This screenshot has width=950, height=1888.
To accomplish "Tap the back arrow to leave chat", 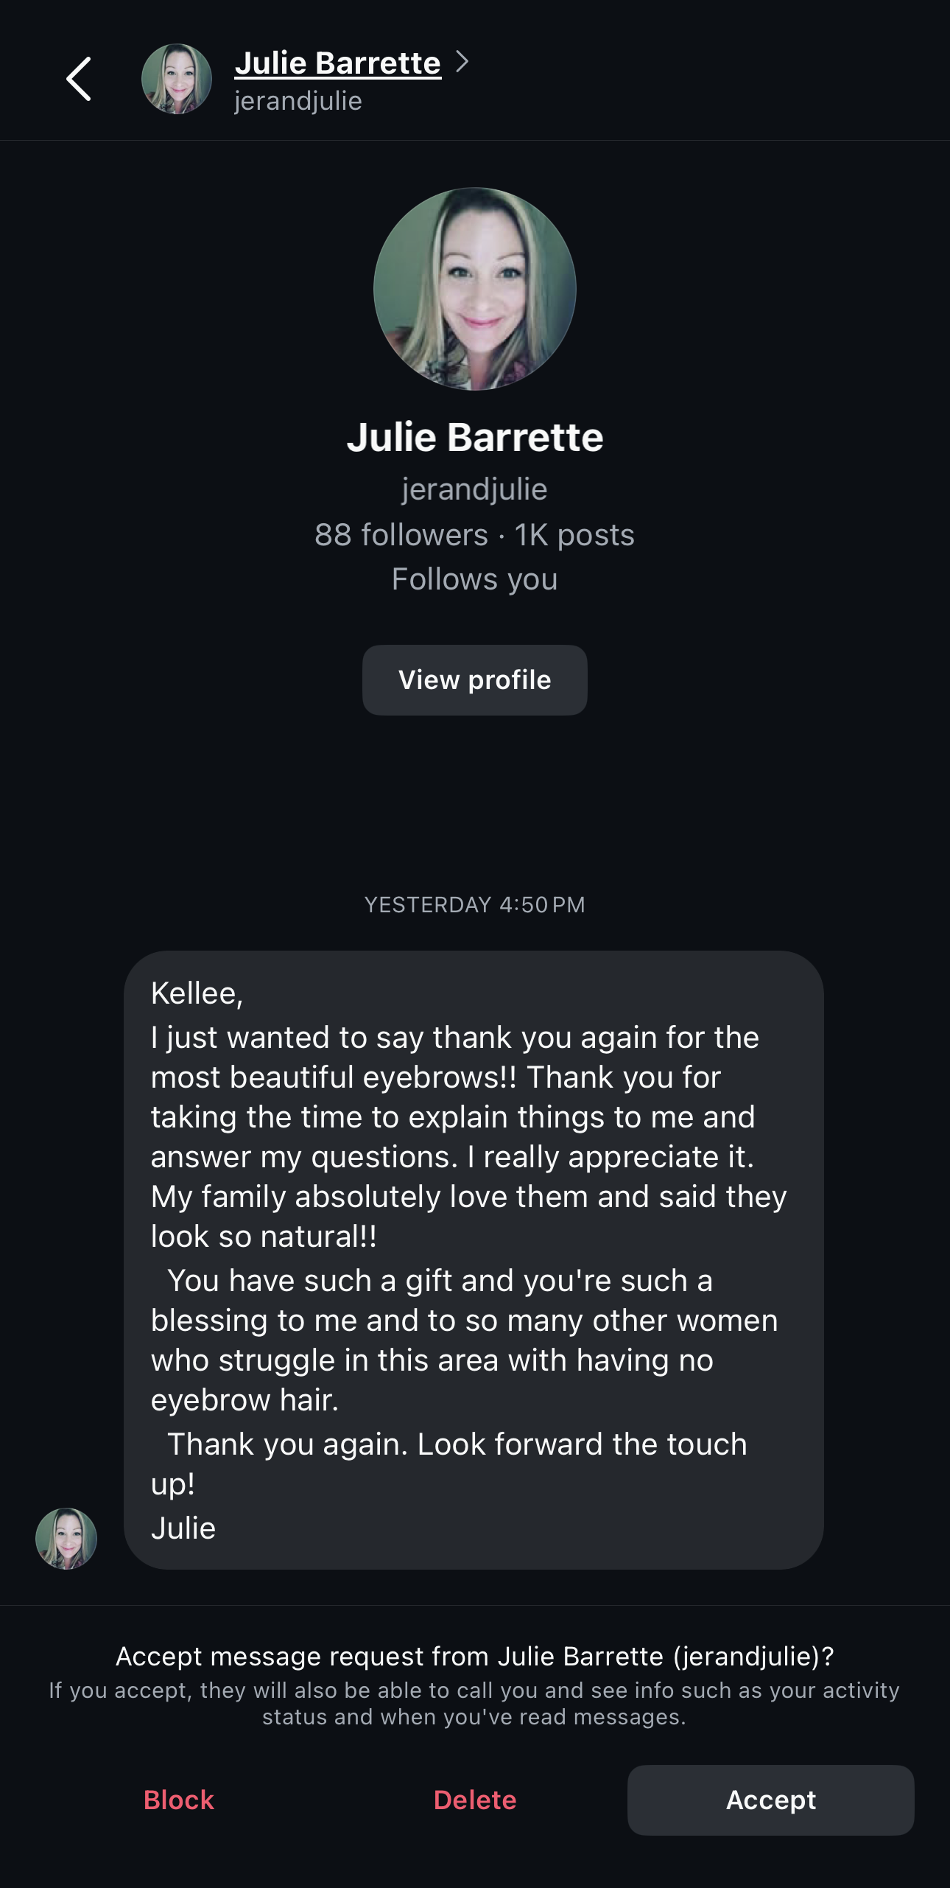I will (79, 79).
